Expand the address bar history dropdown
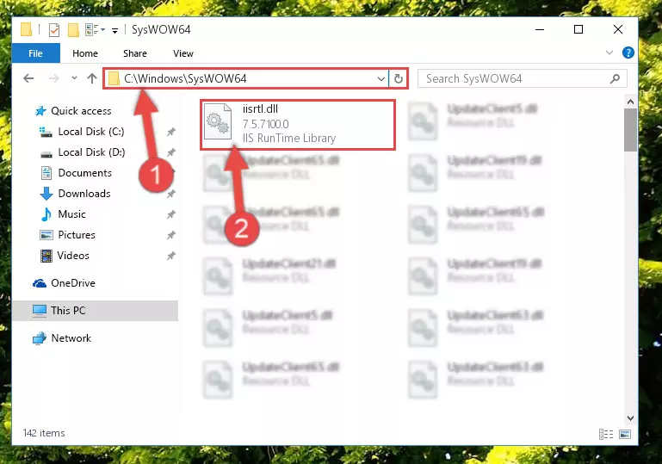This screenshot has width=662, height=464. [x=380, y=78]
